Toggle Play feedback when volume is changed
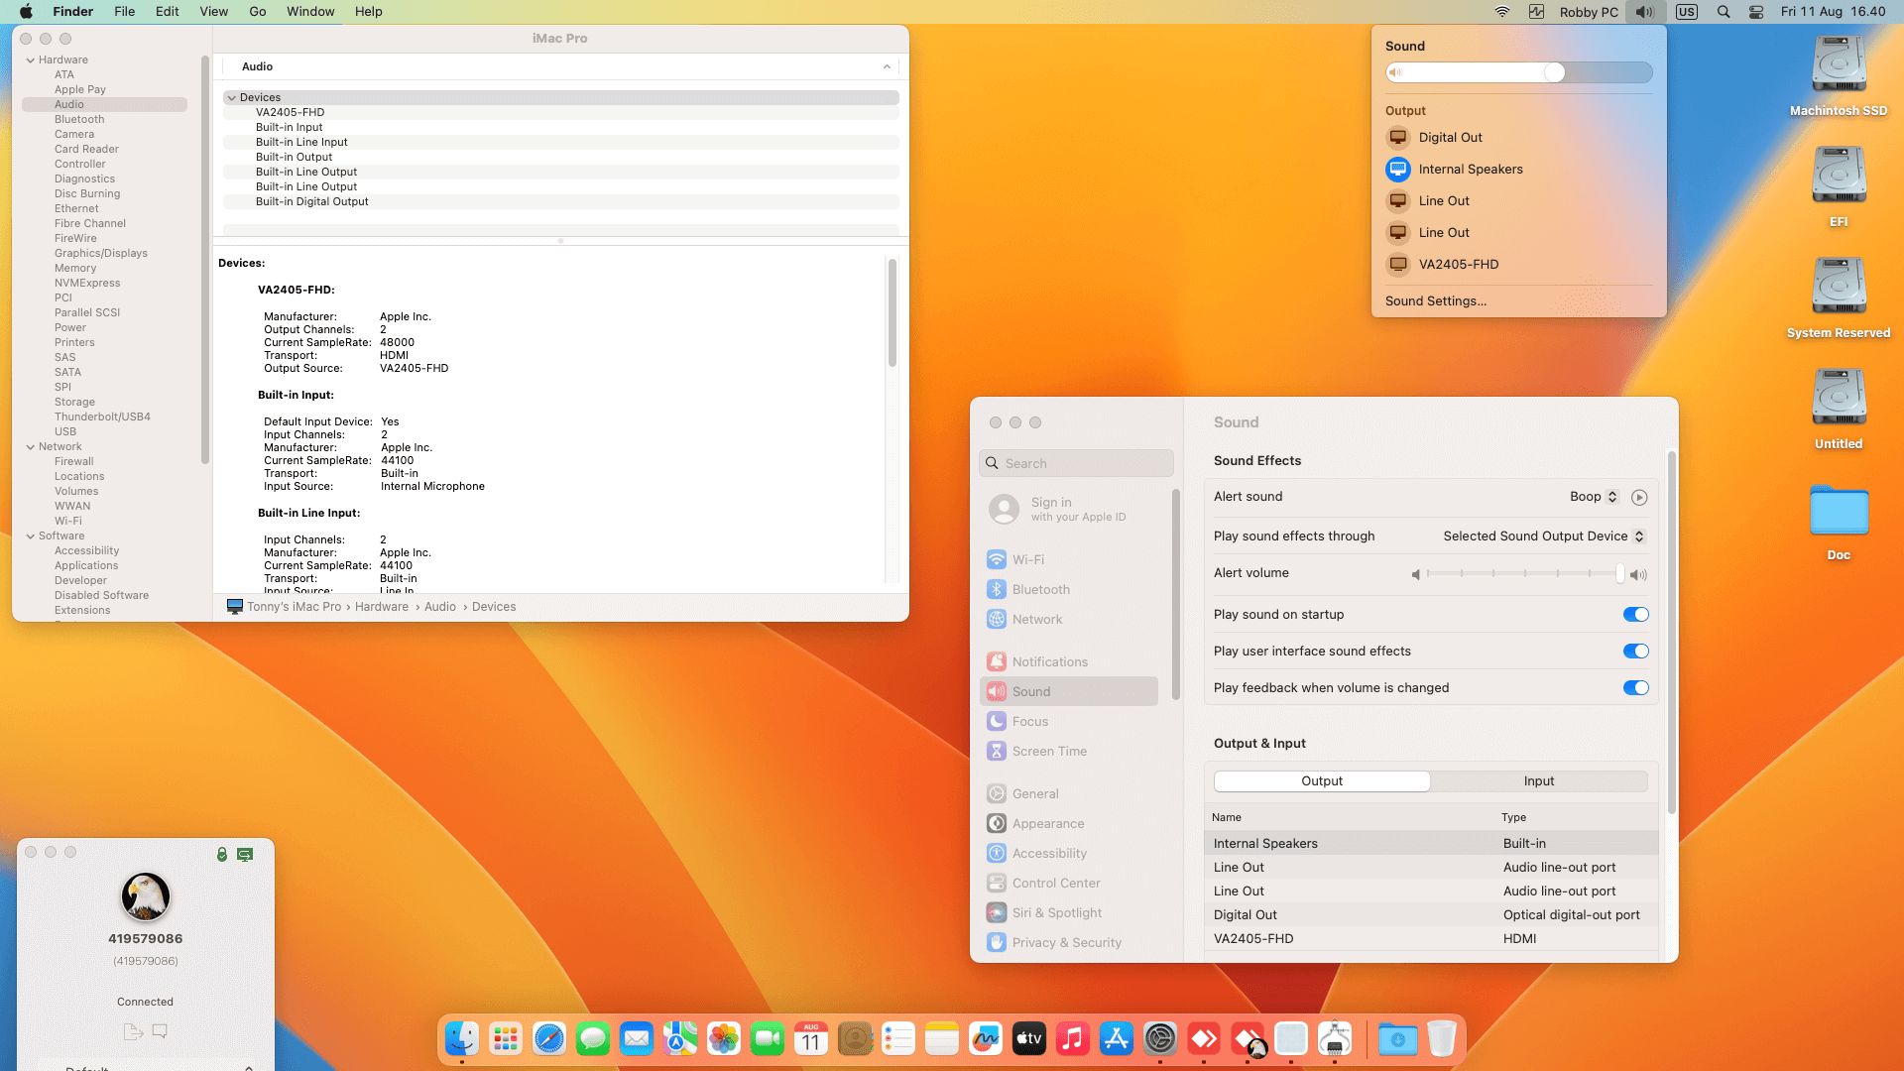 point(1635,688)
